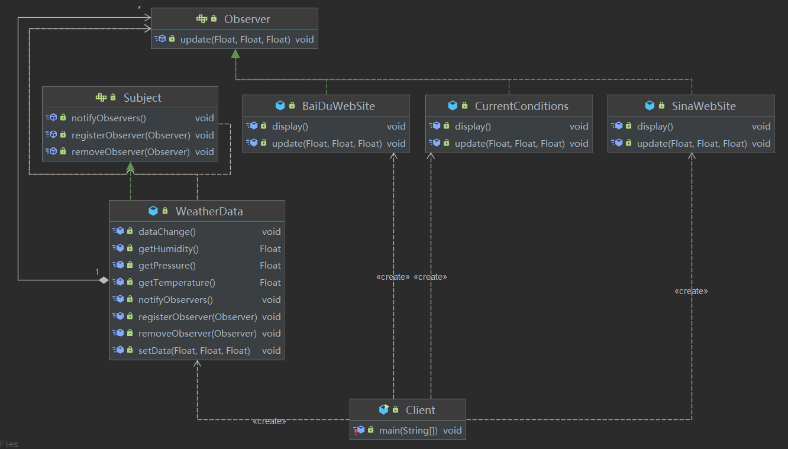Click the SinaWebSite class icon
Image resolution: width=788 pixels, height=449 pixels.
tap(650, 106)
